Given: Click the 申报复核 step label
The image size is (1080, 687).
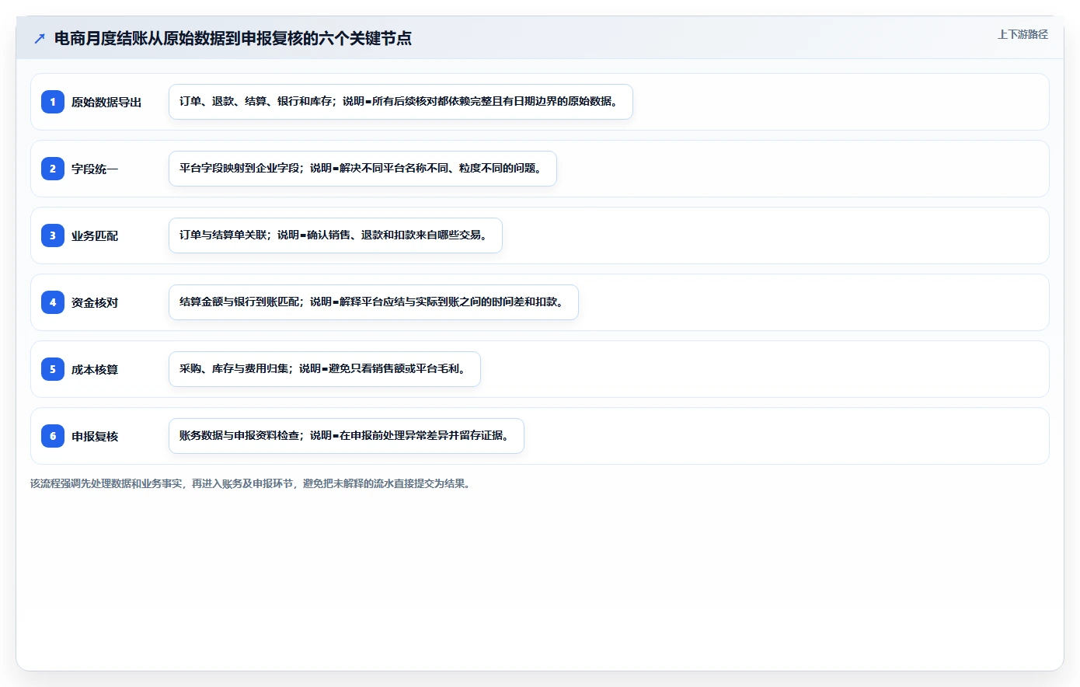Looking at the screenshot, I should [x=95, y=436].
